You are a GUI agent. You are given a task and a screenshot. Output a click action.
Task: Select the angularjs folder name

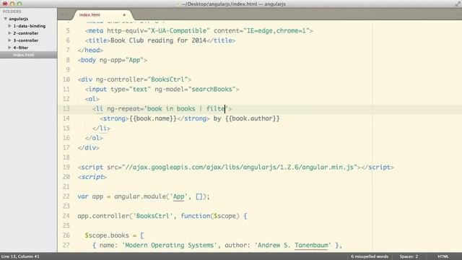pyautogui.click(x=18, y=19)
